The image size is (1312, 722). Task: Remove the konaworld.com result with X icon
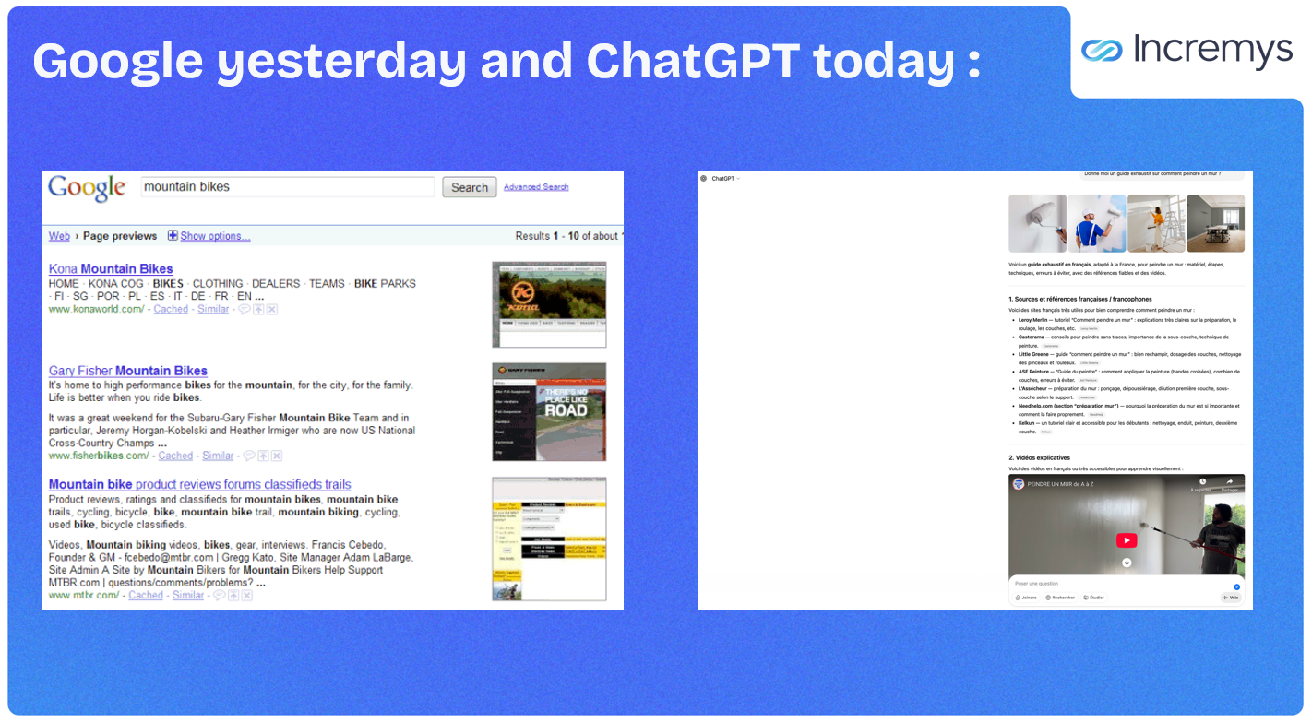[x=272, y=310]
